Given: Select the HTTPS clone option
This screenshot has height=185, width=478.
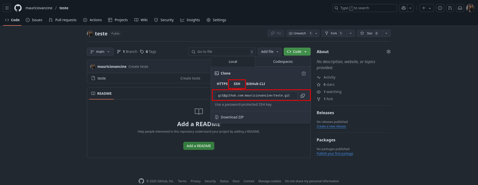Looking at the screenshot, I should 222,84.
